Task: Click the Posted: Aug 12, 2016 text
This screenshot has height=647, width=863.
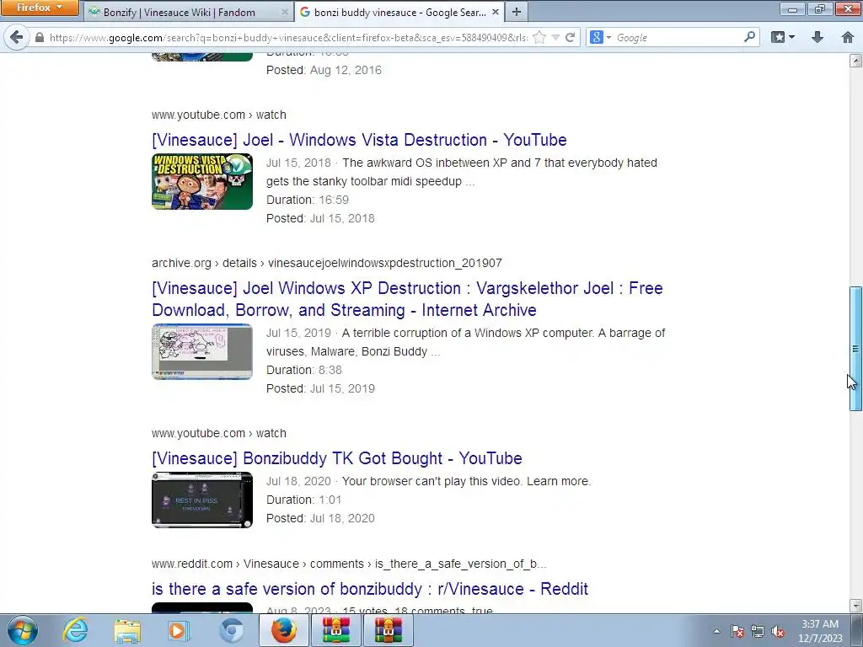Action: [x=324, y=70]
